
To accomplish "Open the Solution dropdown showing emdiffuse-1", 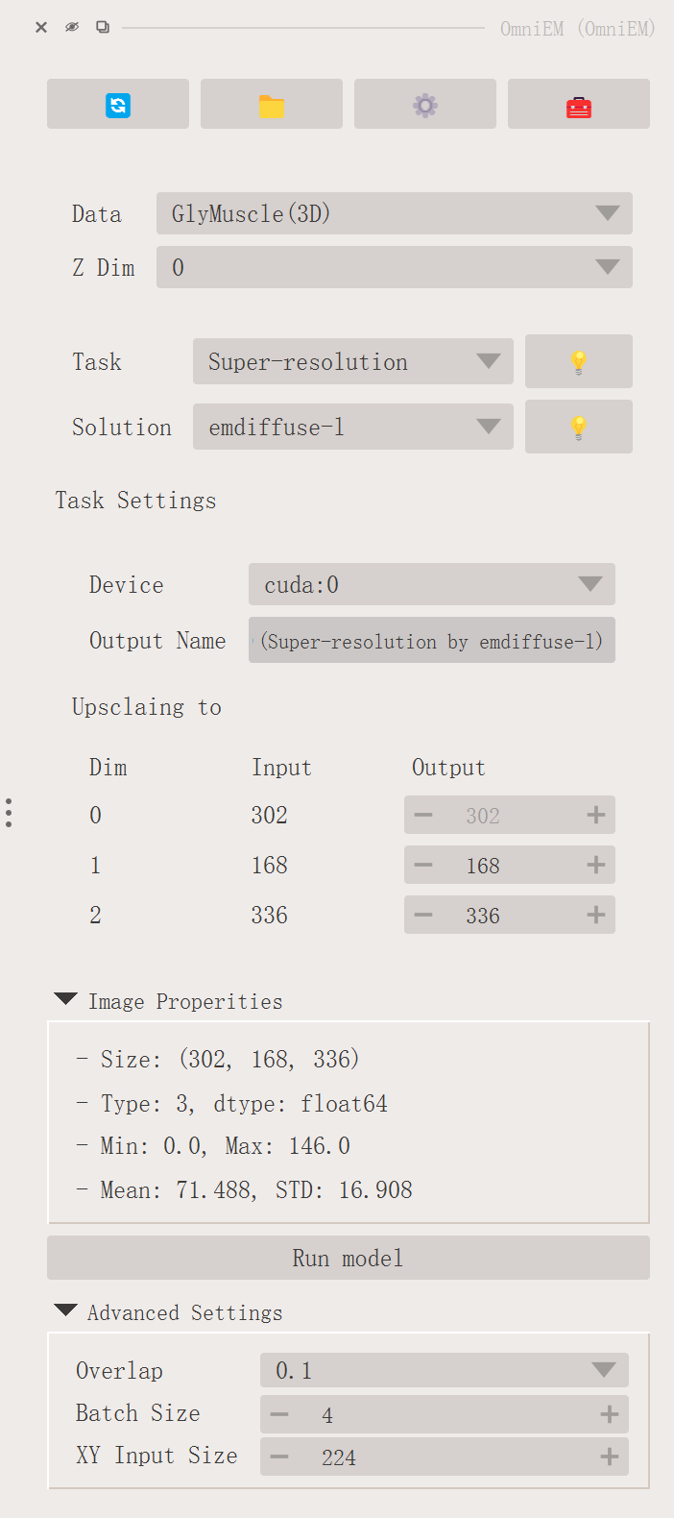I will click(x=352, y=428).
